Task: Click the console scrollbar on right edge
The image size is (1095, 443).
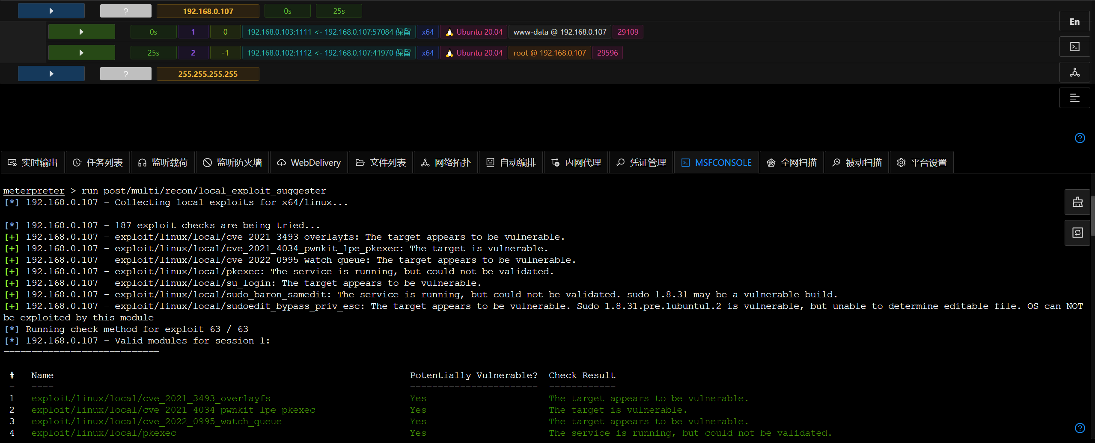Action: pyautogui.click(x=1092, y=216)
